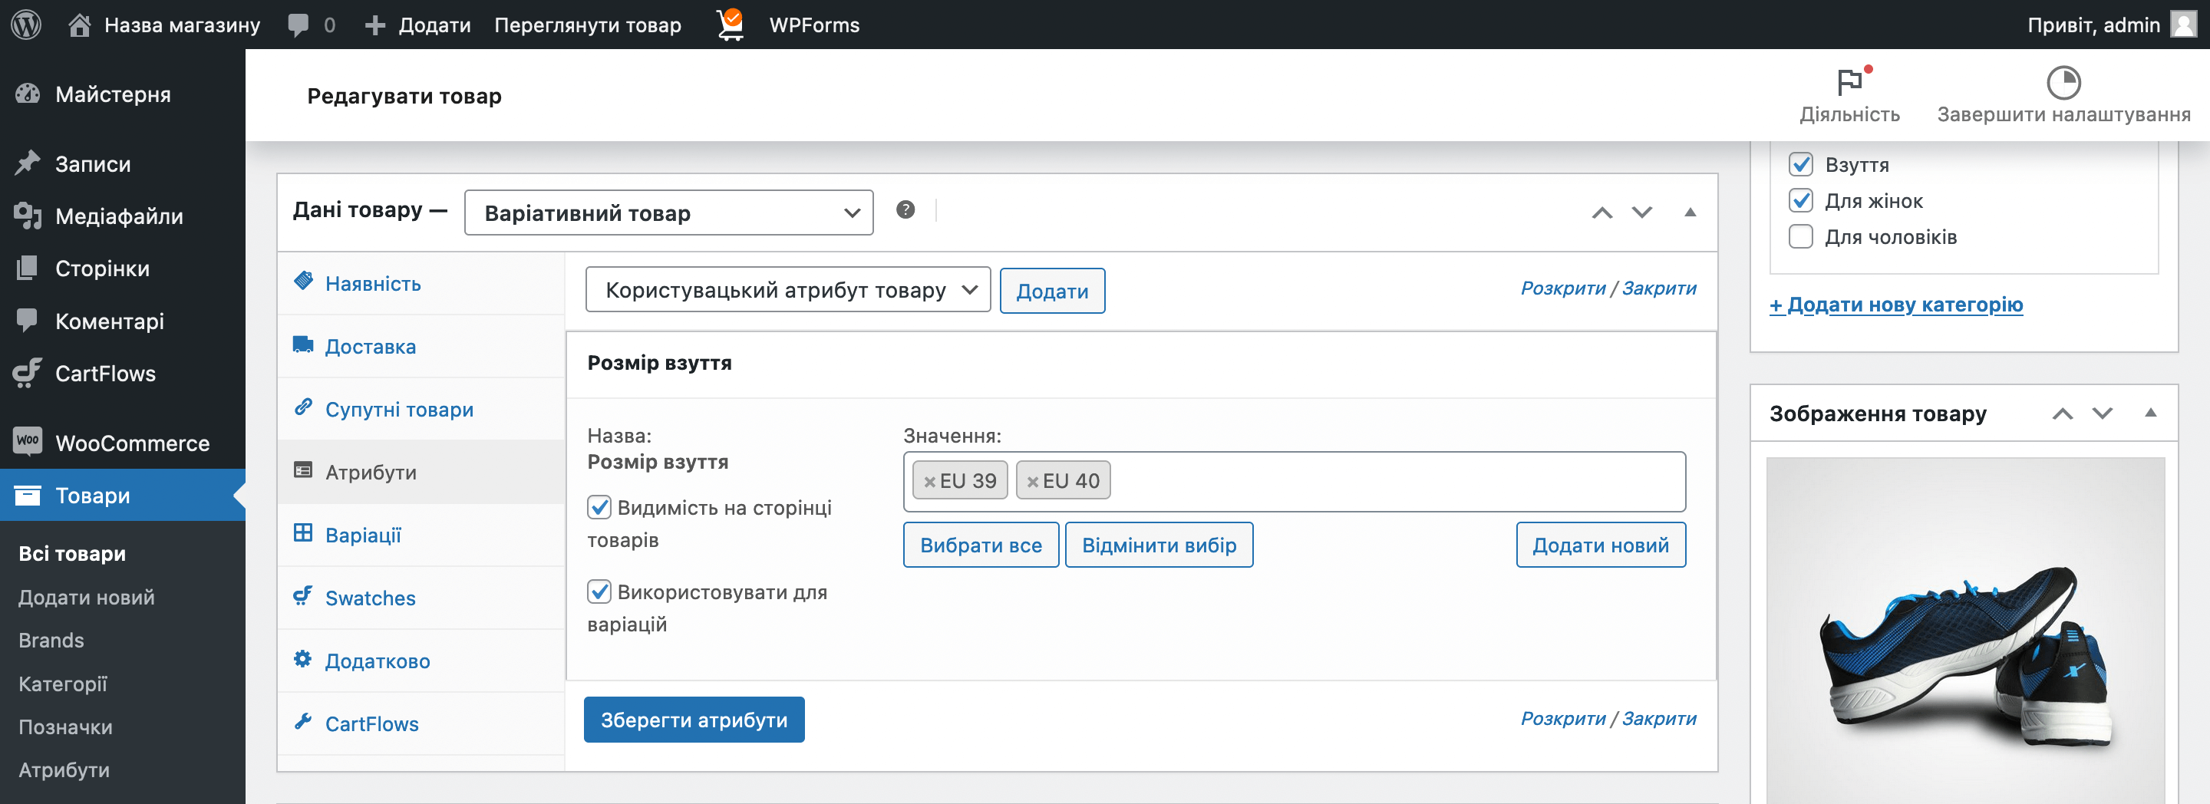Toggle Використовувати для варіацій checkbox
This screenshot has width=2210, height=804.
click(599, 591)
